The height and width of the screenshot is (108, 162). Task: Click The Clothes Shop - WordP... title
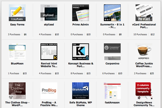[17, 104]
